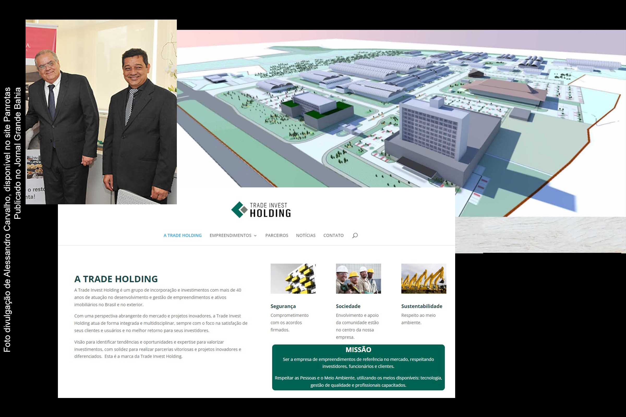
Task: Expand the Empreendimentos dropdown chevron
Action: point(255,236)
